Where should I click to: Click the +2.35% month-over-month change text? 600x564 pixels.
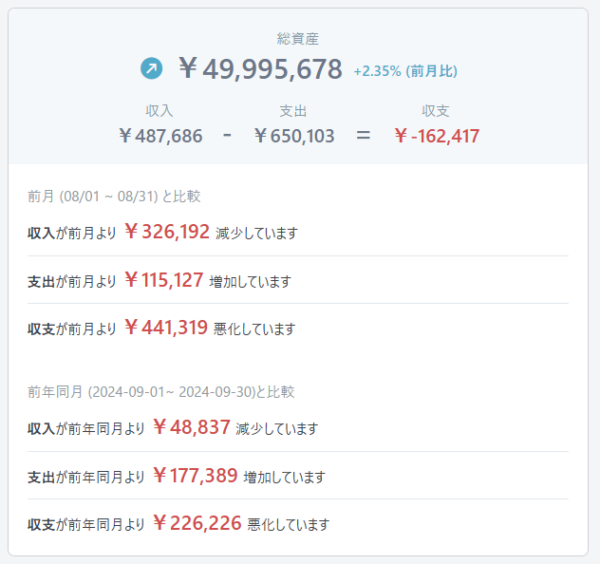pos(405,71)
